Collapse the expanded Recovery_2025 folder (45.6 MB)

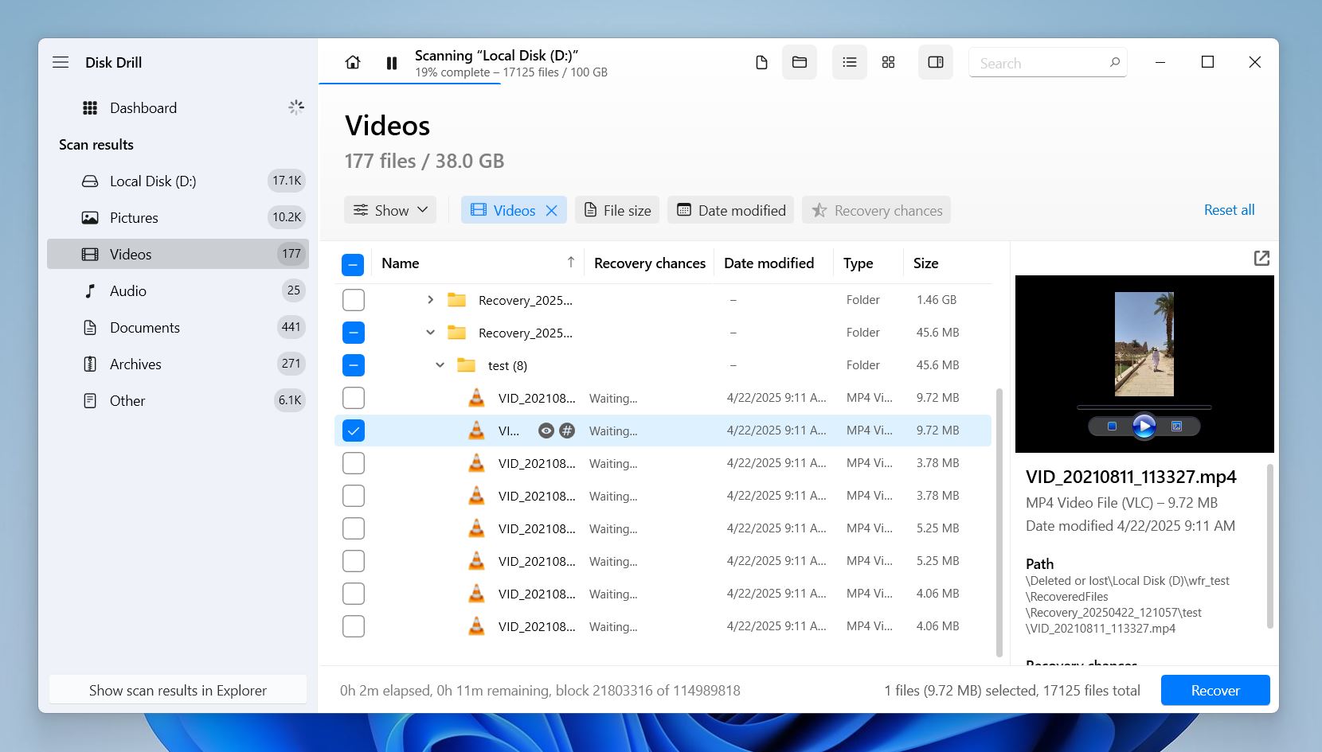(x=430, y=333)
